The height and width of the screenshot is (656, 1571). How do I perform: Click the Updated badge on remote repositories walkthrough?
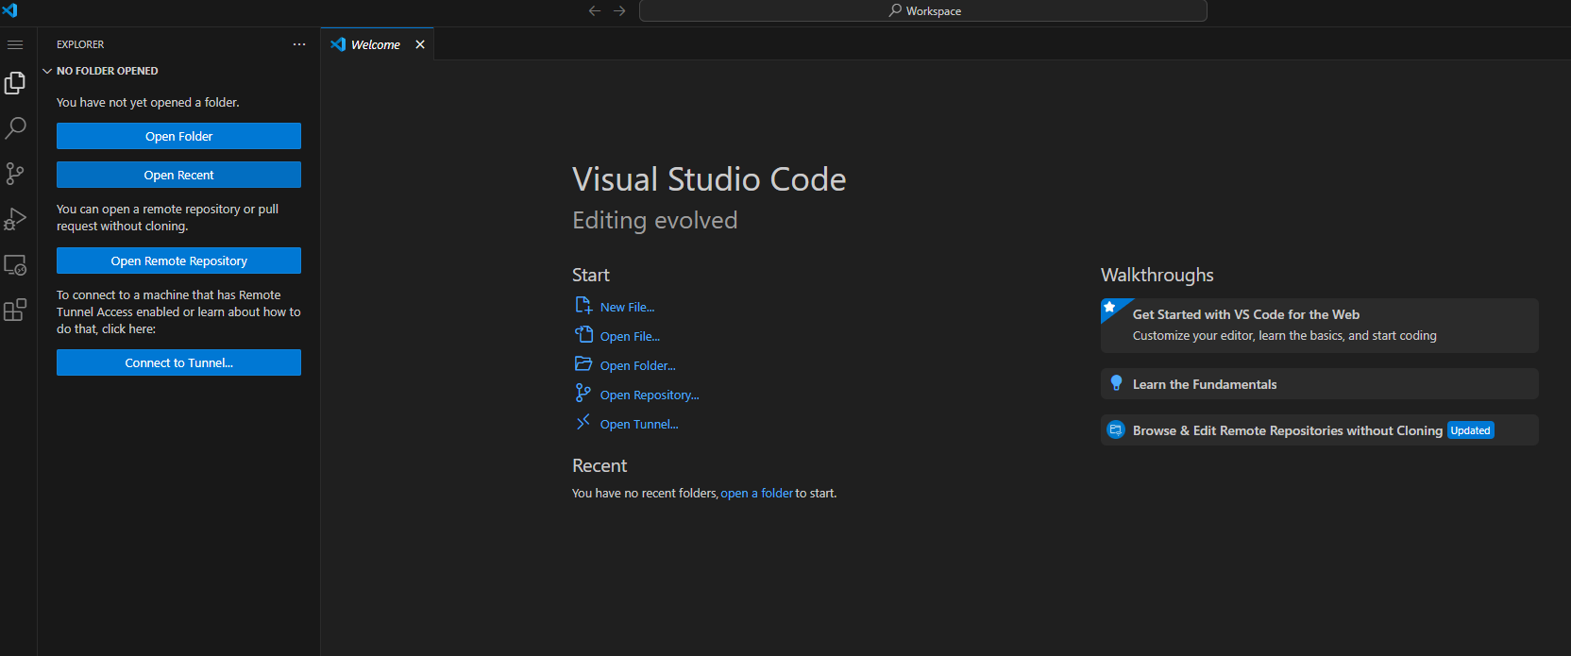[1471, 430]
